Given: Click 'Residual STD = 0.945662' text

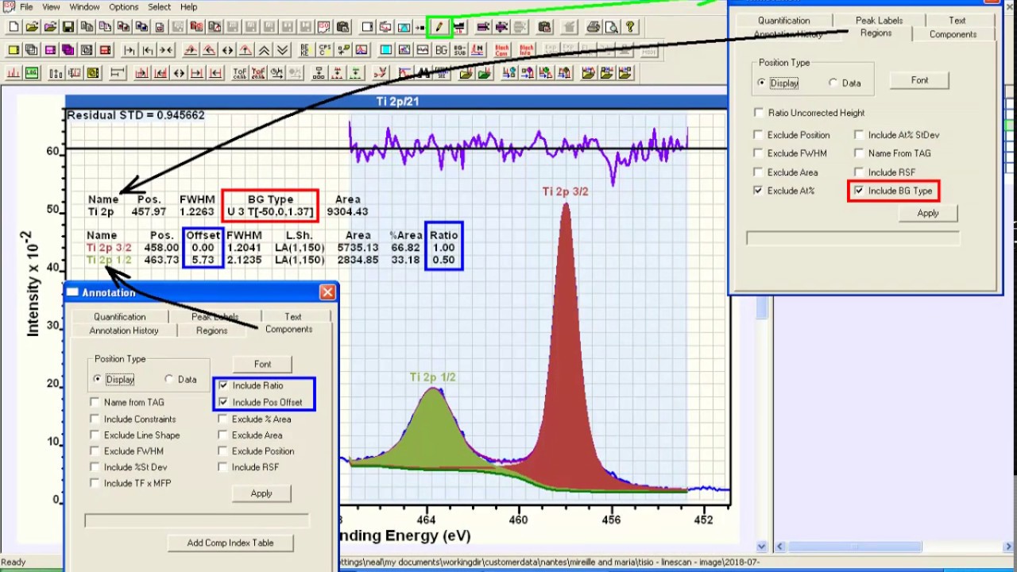Looking at the screenshot, I should coord(136,115).
